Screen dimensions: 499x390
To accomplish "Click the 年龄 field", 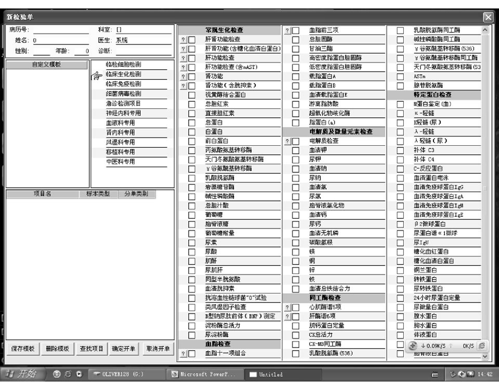I will tap(81, 51).
